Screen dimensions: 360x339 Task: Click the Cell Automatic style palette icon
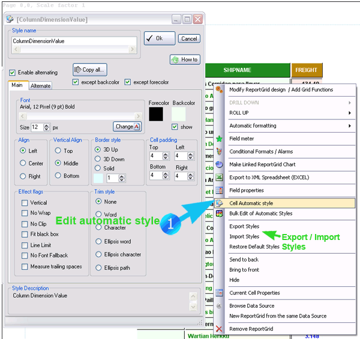[219, 203]
